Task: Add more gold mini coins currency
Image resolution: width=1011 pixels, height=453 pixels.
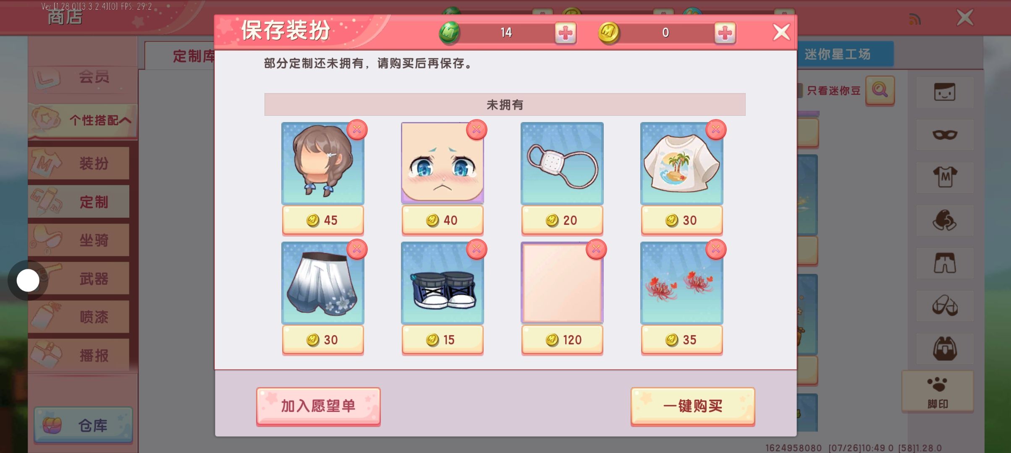Action: [725, 33]
